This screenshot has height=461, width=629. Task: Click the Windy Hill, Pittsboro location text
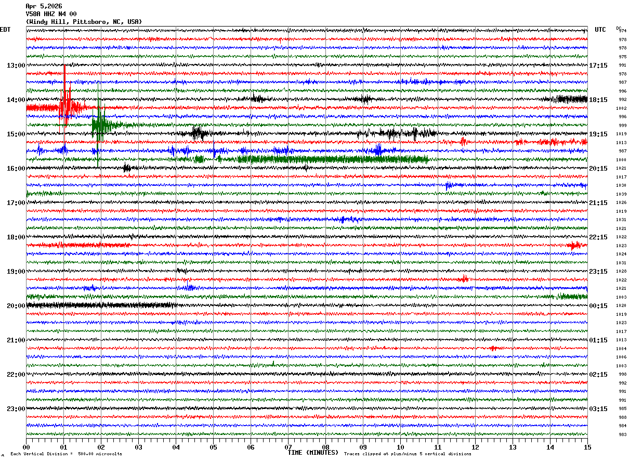(83, 22)
